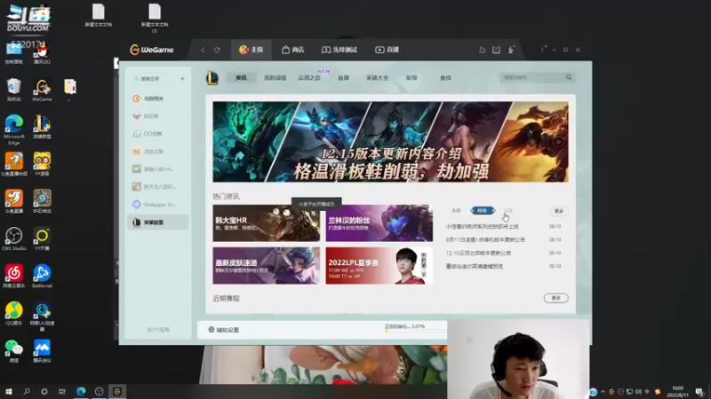Open the QQ音乐 desktop shortcut
This screenshot has width=711, height=399.
(x=14, y=314)
